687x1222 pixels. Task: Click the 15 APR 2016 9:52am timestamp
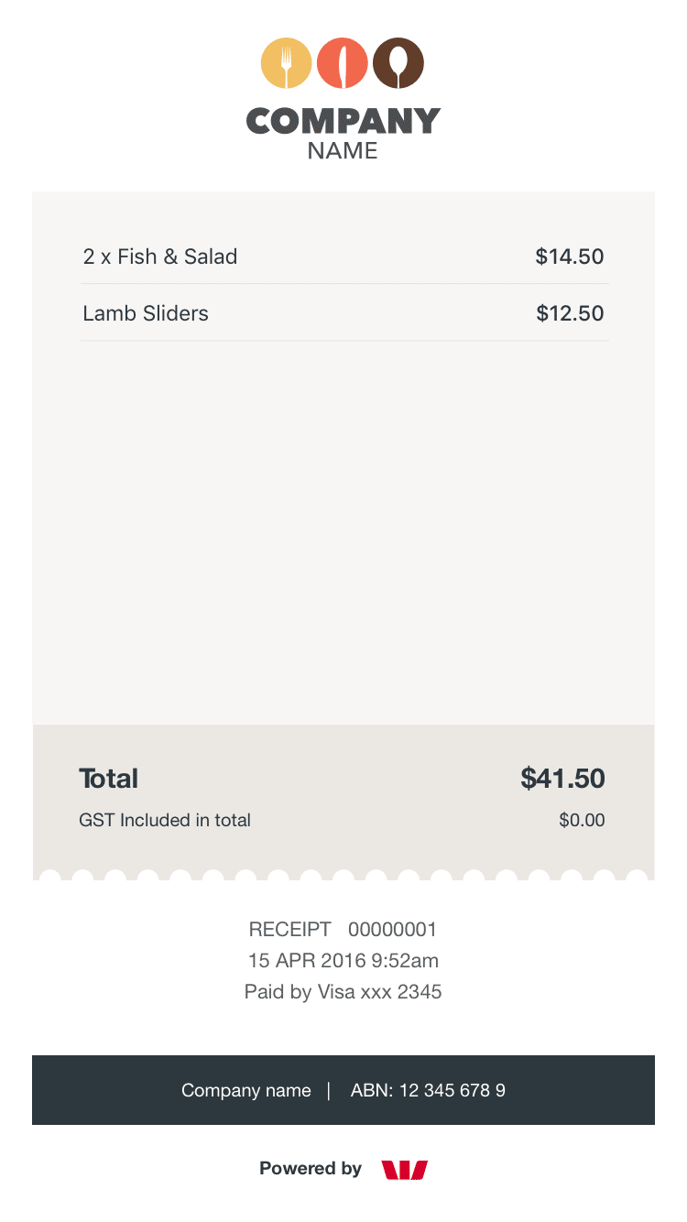pyautogui.click(x=343, y=961)
